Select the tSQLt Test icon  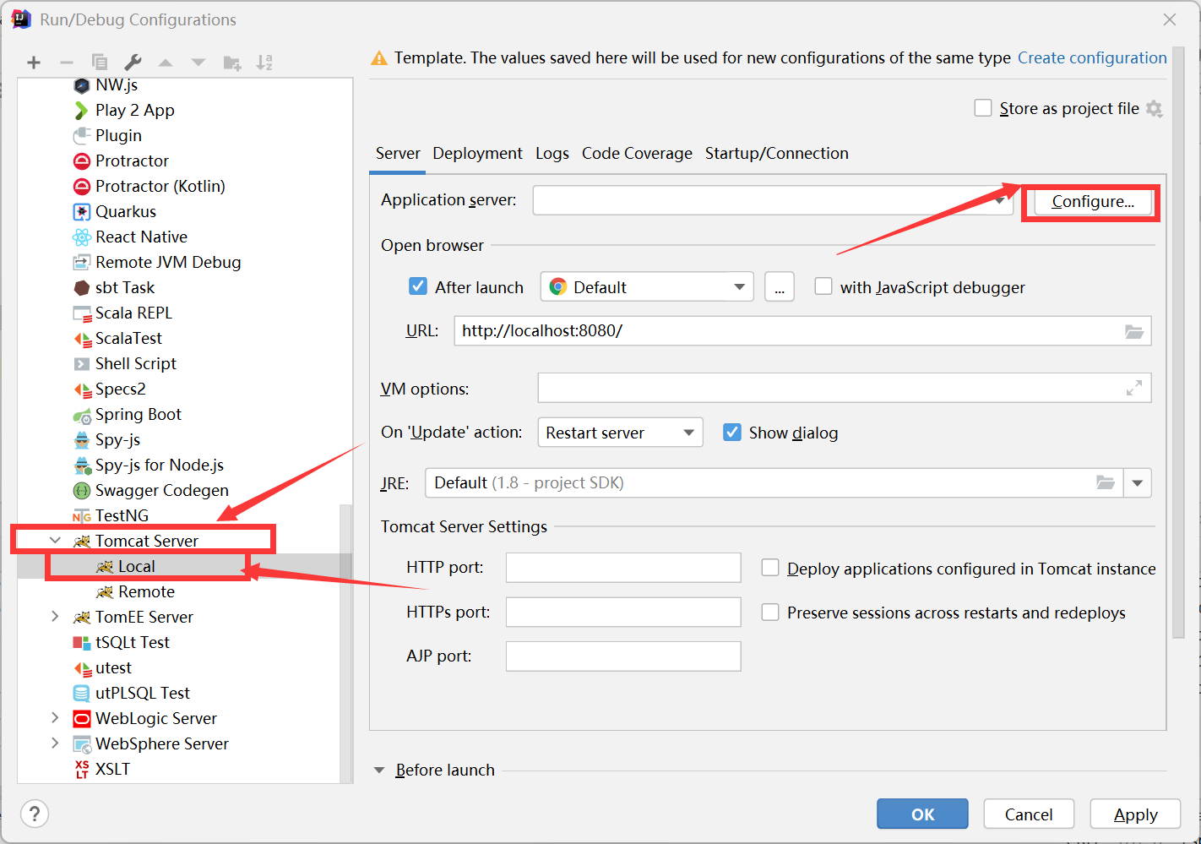[82, 643]
